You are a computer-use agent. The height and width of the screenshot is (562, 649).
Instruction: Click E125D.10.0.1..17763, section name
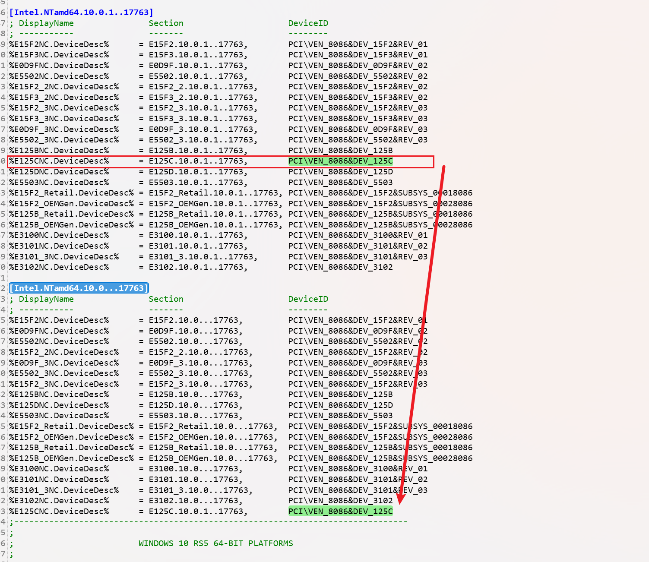click(x=199, y=172)
